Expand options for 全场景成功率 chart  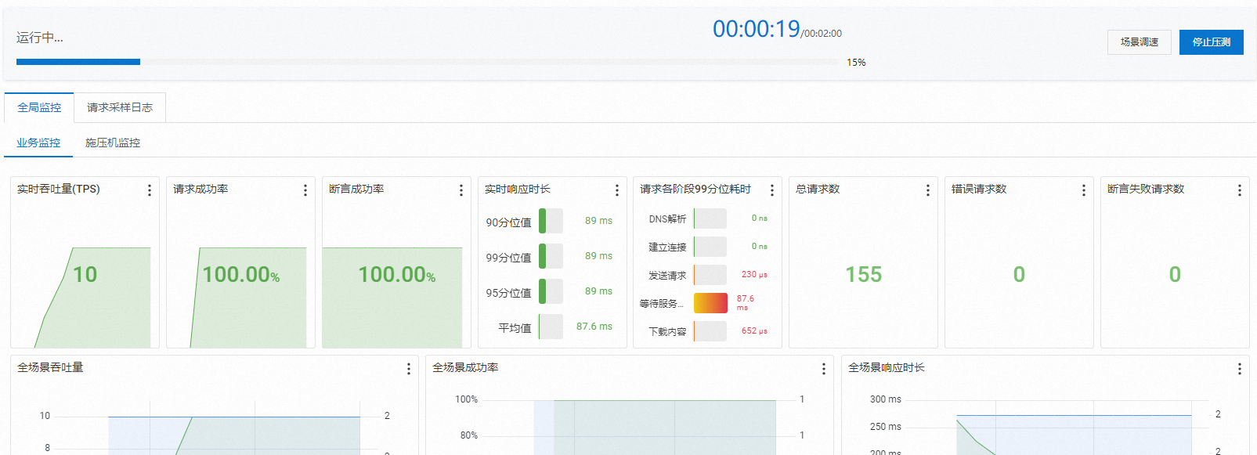point(824,369)
